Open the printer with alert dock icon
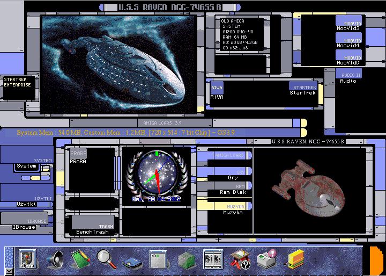 (268, 259)
